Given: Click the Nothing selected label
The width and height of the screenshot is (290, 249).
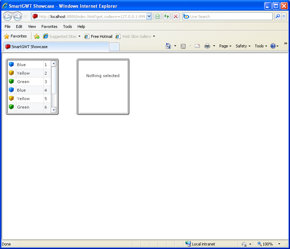Looking at the screenshot, I should pos(103,76).
